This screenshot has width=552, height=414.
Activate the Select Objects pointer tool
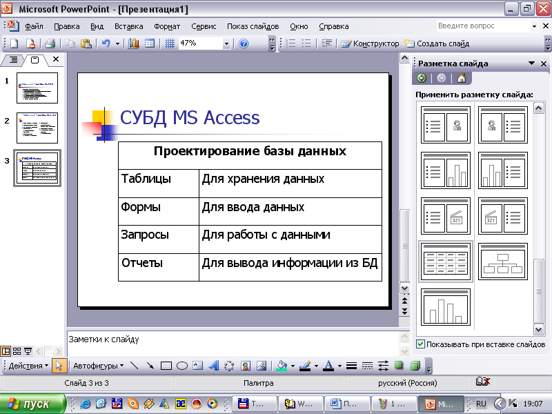point(59,366)
